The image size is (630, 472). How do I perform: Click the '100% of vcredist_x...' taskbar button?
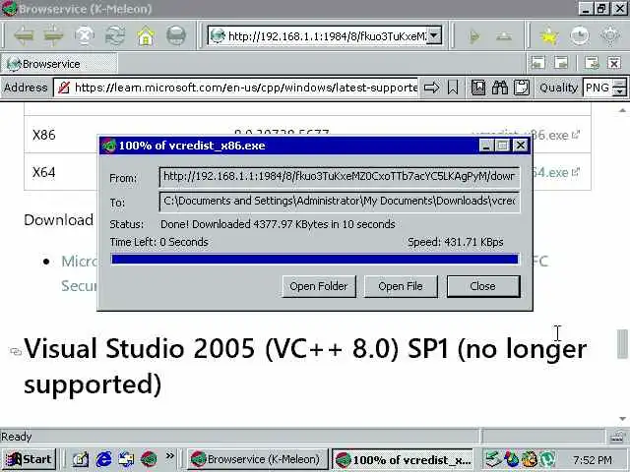pyautogui.click(x=403, y=459)
